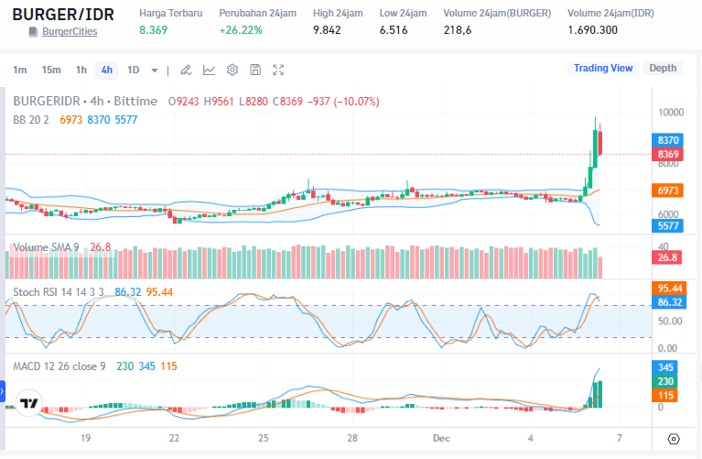
Task: Click the +26.22% 24-hour change value
Action: 241,30
